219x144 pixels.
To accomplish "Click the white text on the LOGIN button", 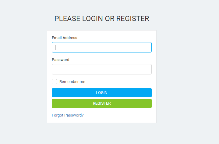I will pos(102,93).
